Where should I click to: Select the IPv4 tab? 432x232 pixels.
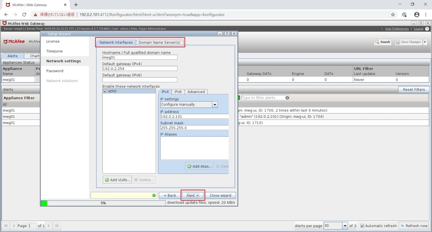click(165, 92)
